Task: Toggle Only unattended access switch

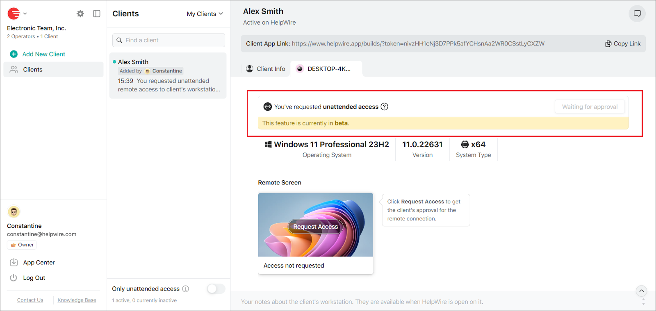Action: tap(216, 289)
